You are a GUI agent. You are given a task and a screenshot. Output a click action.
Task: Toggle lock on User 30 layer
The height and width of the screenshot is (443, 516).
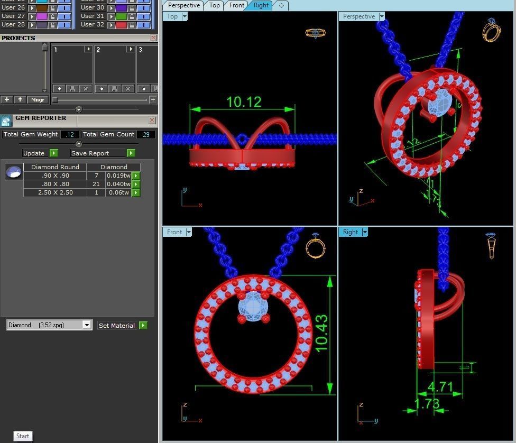tap(132, 7)
